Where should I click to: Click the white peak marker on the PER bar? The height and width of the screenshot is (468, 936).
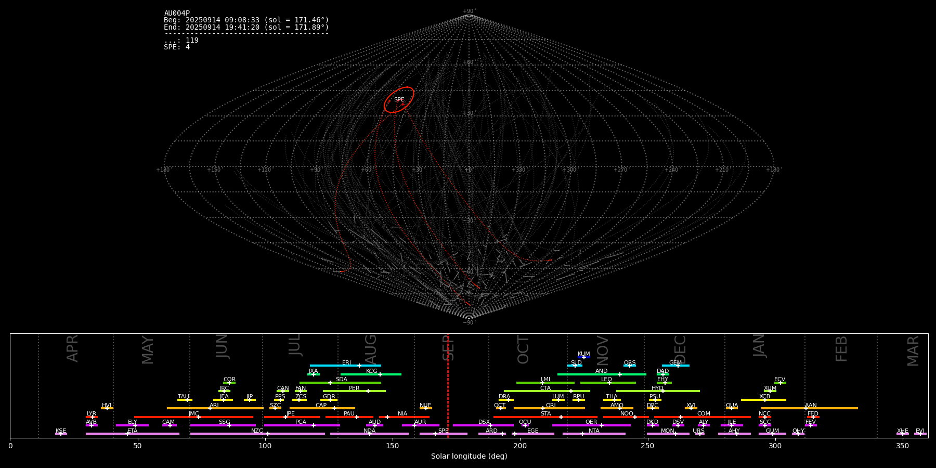[368, 391]
